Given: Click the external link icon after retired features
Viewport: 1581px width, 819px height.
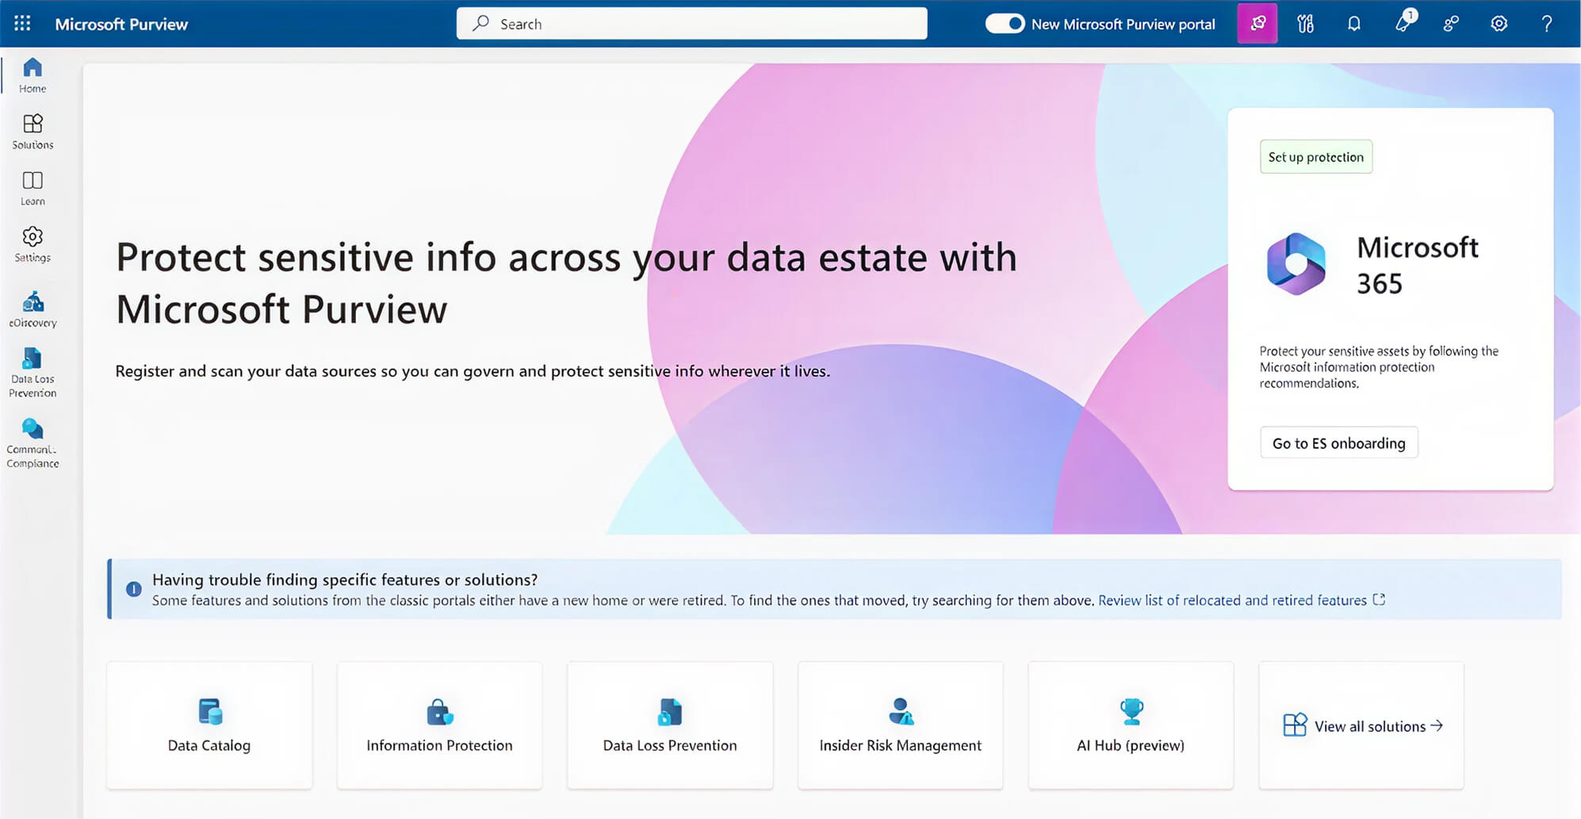Looking at the screenshot, I should (1379, 599).
